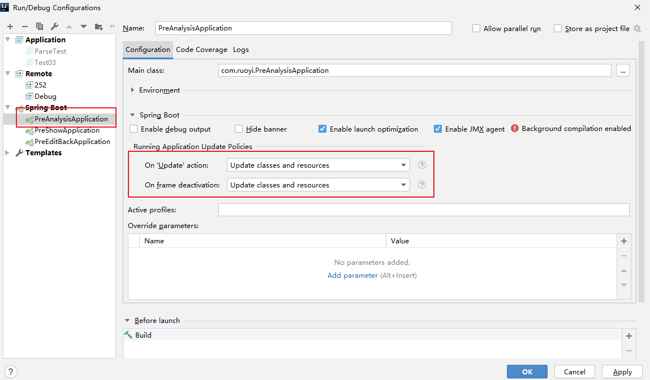
Task: Click the Add New Configuration plus icon
Action: (x=10, y=27)
